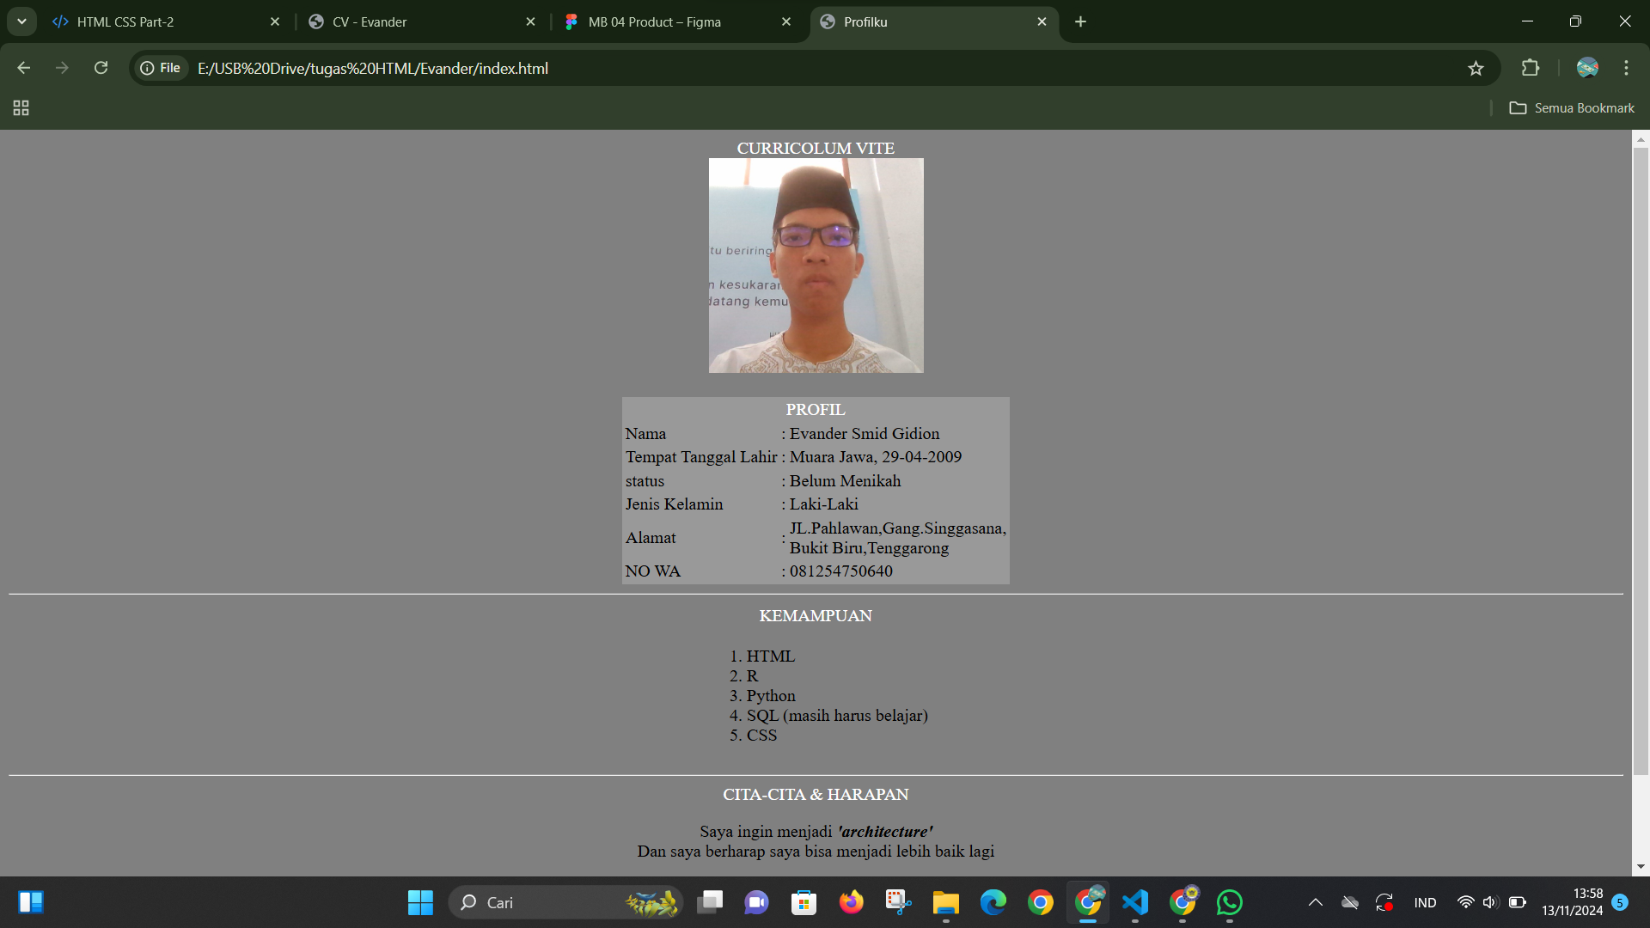Reload the current page
Viewport: 1650px width, 928px height.
click(101, 68)
